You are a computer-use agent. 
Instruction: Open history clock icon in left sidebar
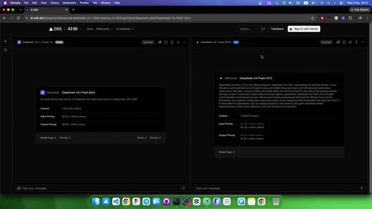coord(5,50)
